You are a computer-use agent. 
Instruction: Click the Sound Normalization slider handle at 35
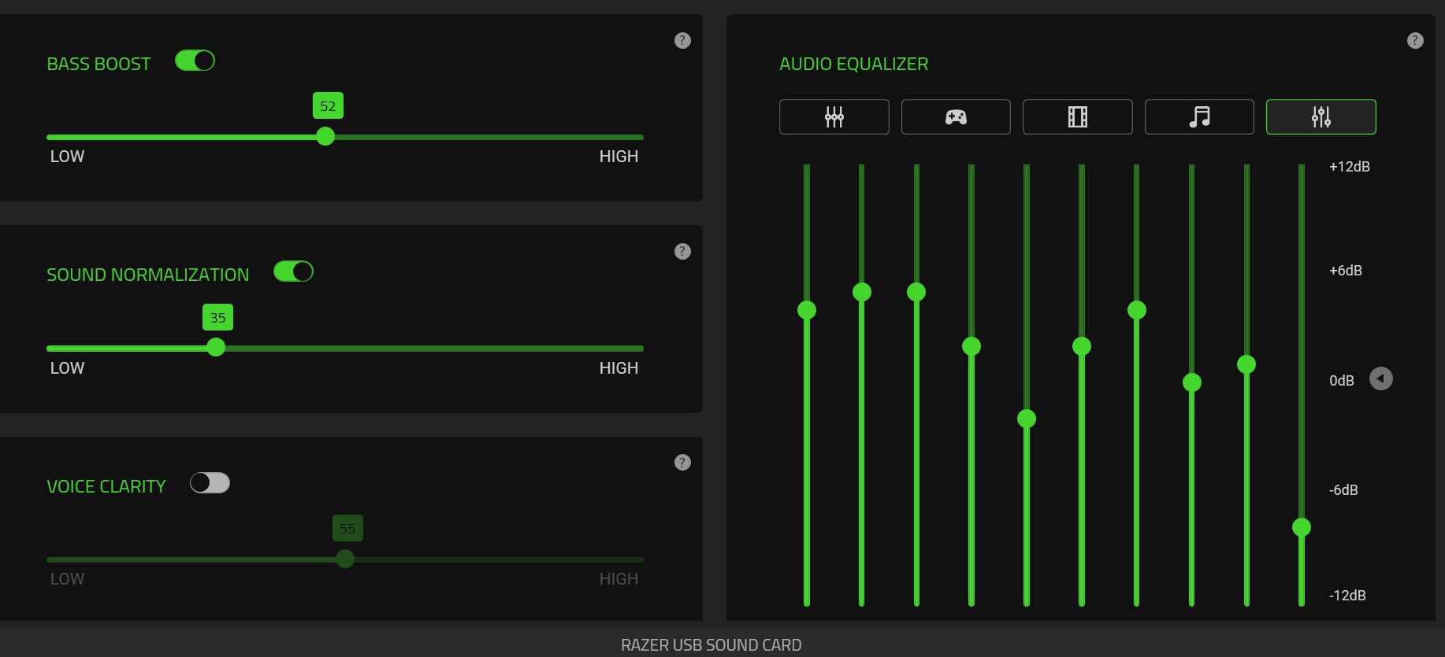pos(216,348)
